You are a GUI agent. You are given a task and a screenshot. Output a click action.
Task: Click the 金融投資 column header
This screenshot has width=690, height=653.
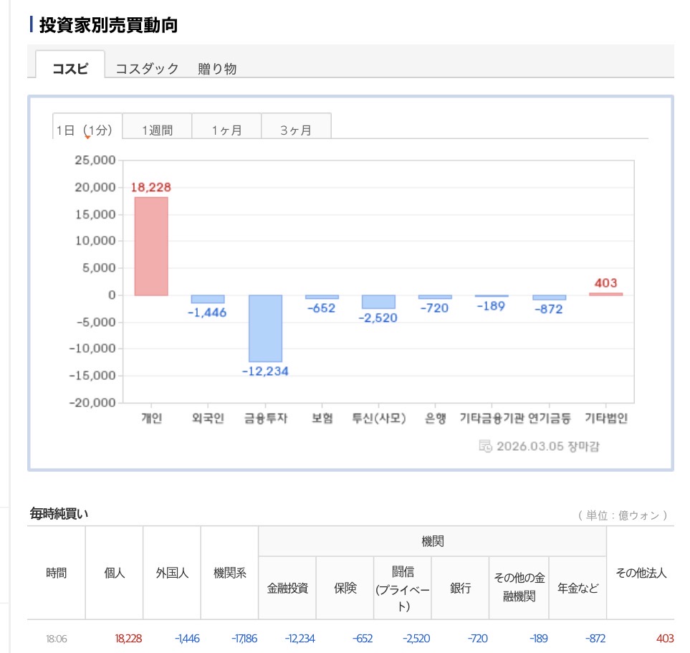287,588
